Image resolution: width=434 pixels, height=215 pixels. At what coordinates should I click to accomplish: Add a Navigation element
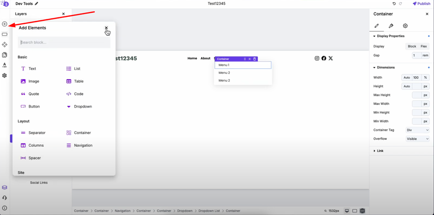79,145
